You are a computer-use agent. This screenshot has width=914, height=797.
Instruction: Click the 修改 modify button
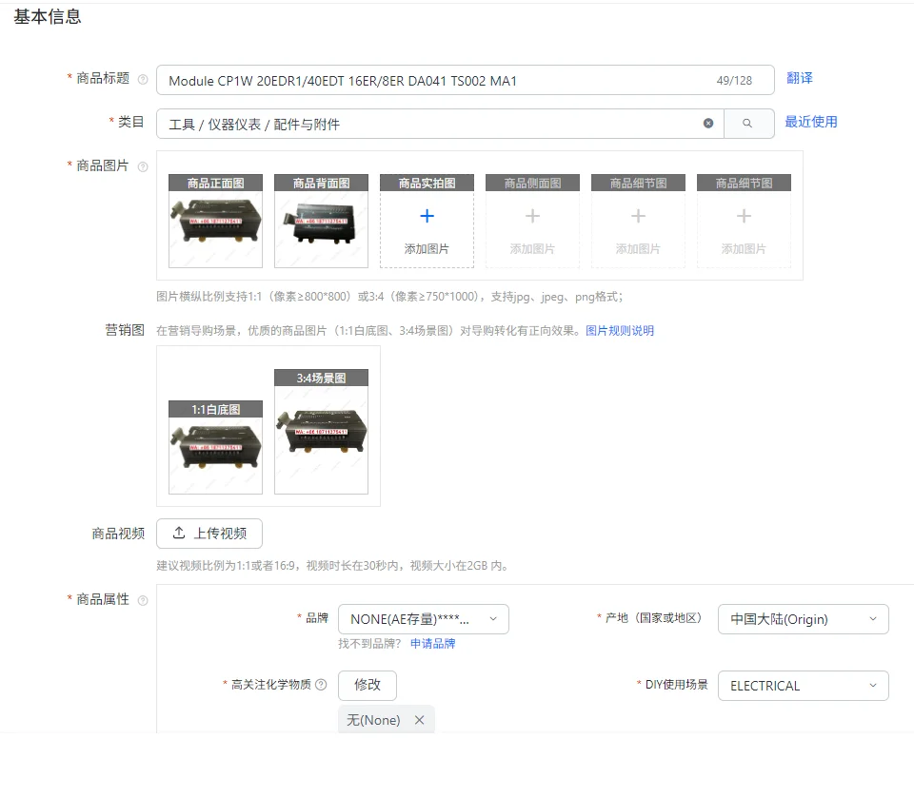coord(368,685)
